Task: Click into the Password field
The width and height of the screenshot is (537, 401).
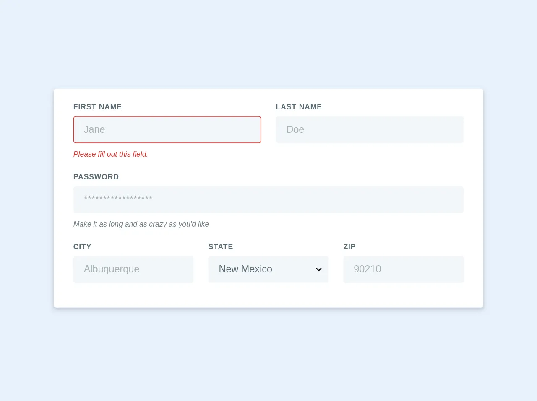Action: pos(268,199)
